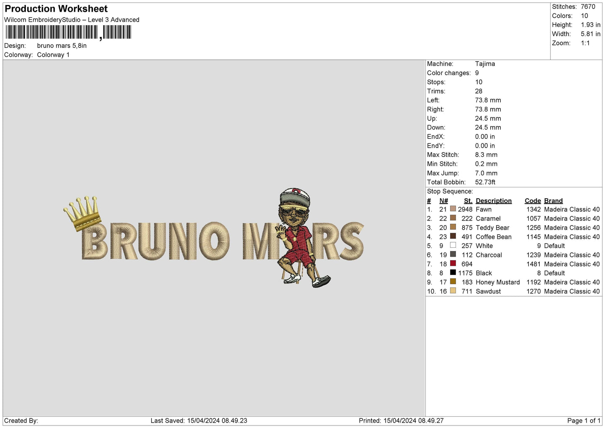This screenshot has width=605, height=428.
Task: Click the 'bruno mars 5,8in' design name
Action: click(x=62, y=46)
